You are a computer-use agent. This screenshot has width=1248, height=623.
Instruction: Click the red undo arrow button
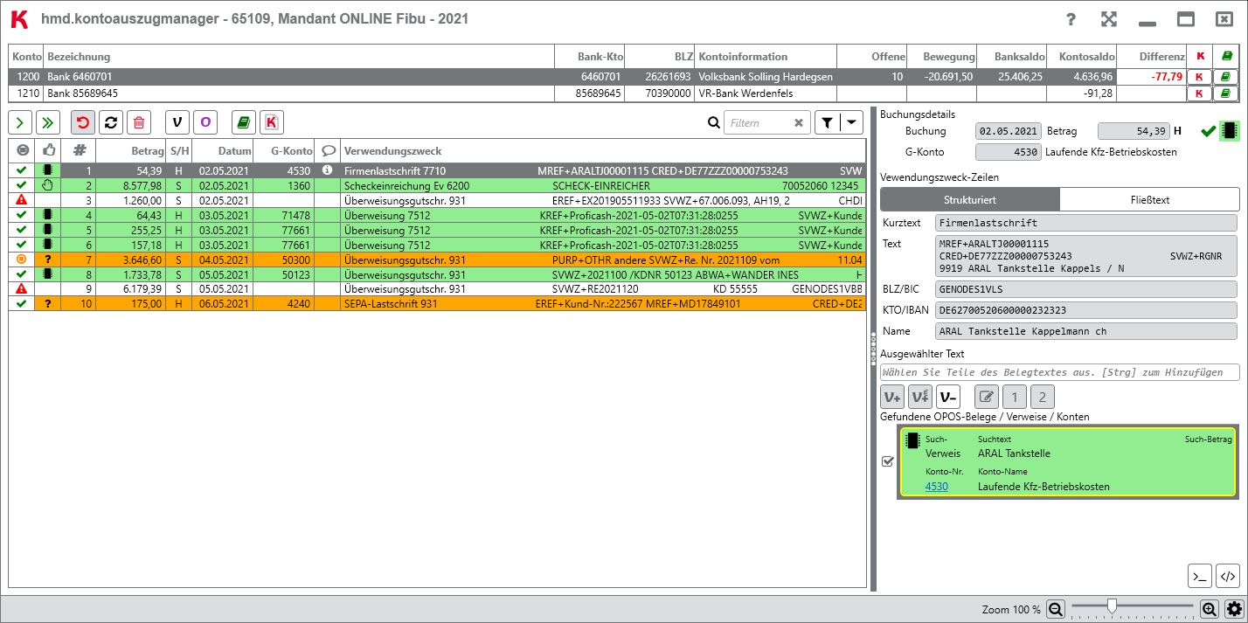tap(83, 123)
